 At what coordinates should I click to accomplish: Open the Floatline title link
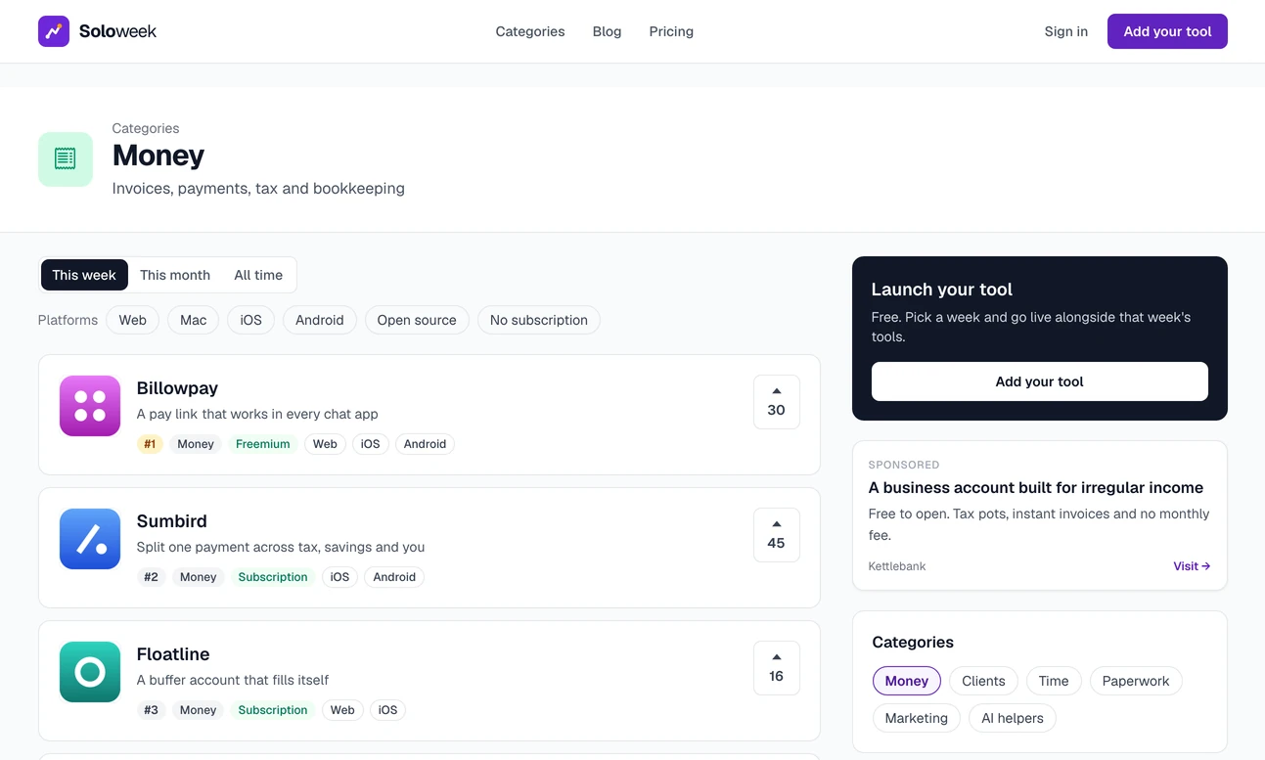pyautogui.click(x=173, y=654)
